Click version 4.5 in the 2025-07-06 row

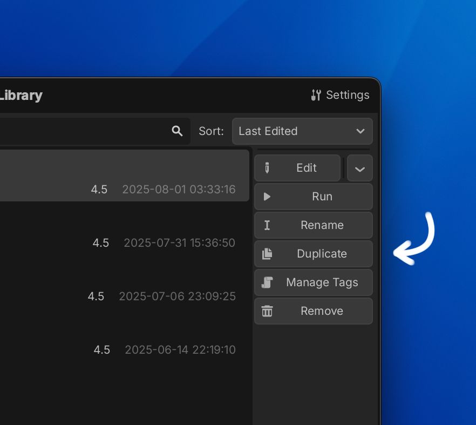[96, 296]
